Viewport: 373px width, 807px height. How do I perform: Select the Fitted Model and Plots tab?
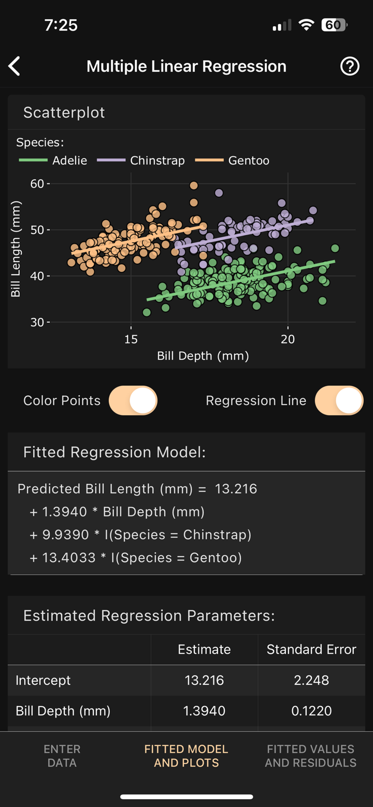click(186, 756)
